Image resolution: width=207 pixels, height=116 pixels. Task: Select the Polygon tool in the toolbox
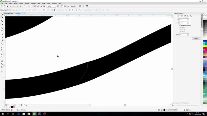(2, 40)
